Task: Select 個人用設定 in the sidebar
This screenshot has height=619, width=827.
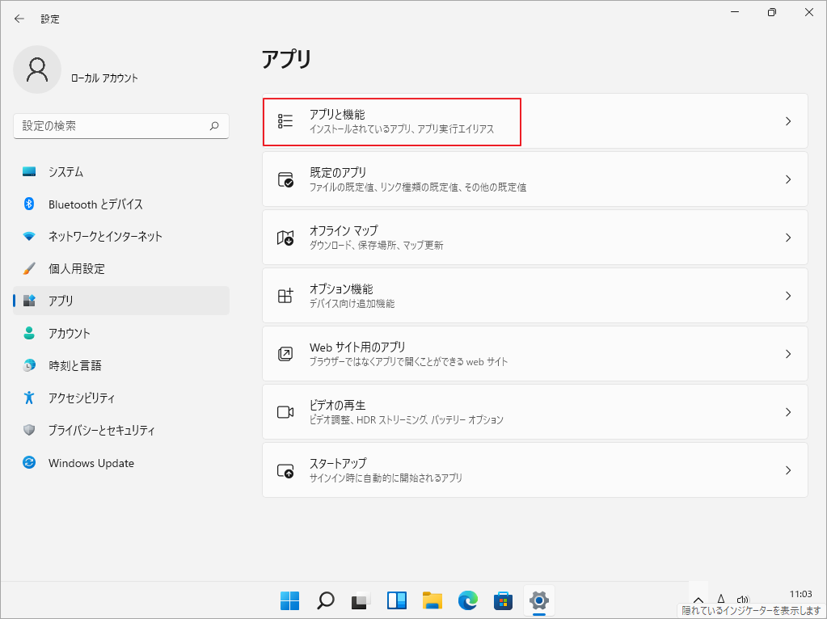Action: pyautogui.click(x=73, y=268)
